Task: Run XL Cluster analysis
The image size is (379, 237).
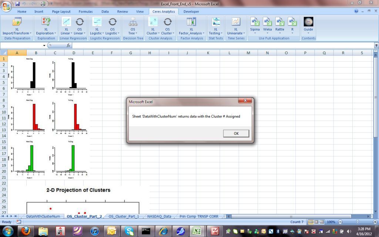Action: tap(153, 26)
